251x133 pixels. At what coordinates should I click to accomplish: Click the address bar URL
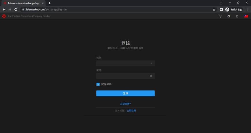click(47, 9)
